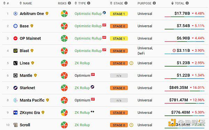The height and width of the screenshot is (130, 209).
Task: Click the Arbitrum One risk pie icon
Action: point(64,14)
